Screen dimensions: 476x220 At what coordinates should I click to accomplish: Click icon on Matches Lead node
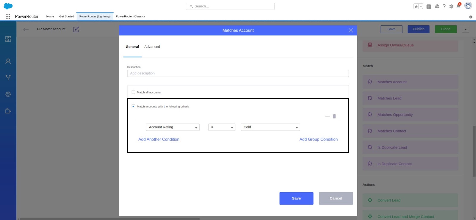pyautogui.click(x=370, y=98)
